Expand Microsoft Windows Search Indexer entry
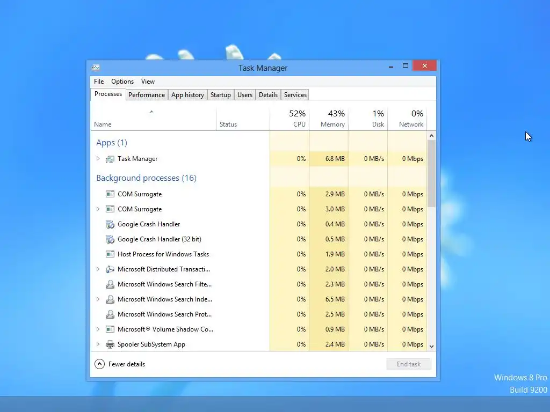 (98, 299)
